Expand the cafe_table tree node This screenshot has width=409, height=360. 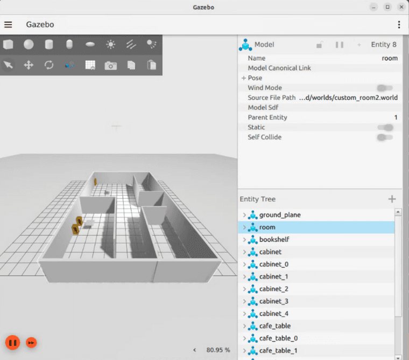click(x=244, y=326)
